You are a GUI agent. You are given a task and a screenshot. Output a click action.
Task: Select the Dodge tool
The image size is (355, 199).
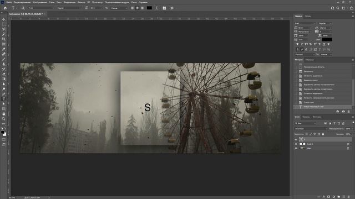(x=4, y=89)
